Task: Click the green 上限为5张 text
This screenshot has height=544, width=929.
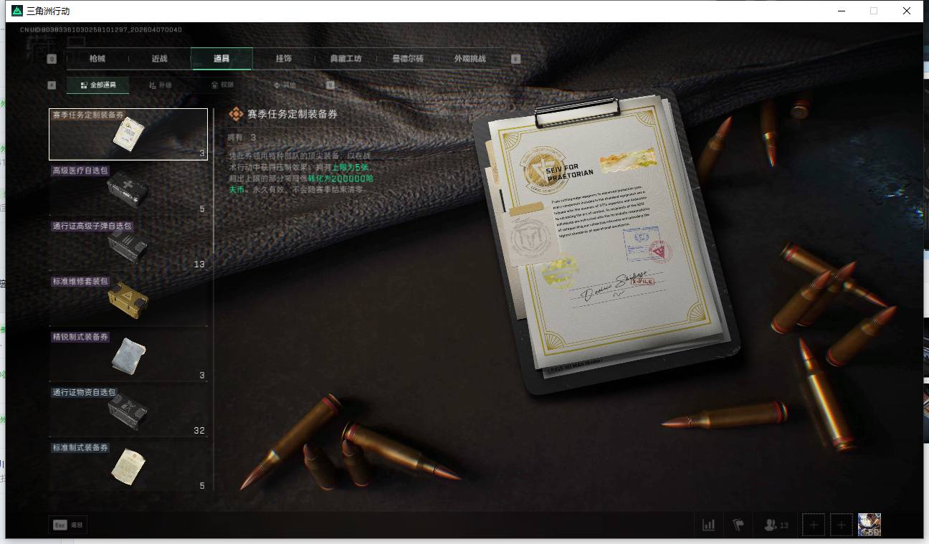Action: click(x=351, y=167)
